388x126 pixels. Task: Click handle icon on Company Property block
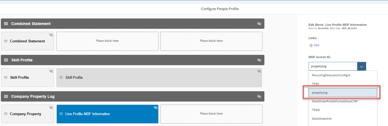(x=6, y=114)
